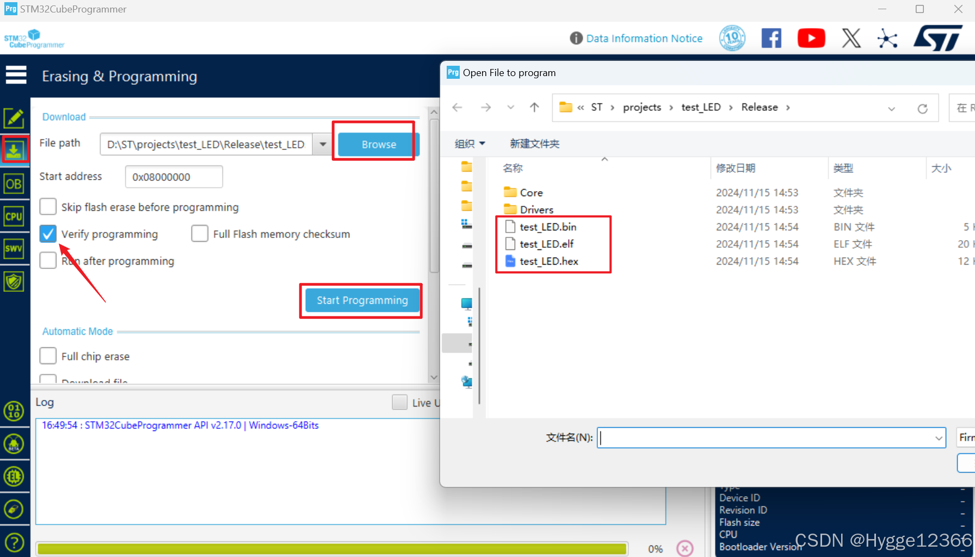
Task: Click the info icon beside Data Information Notice
Action: (576, 38)
